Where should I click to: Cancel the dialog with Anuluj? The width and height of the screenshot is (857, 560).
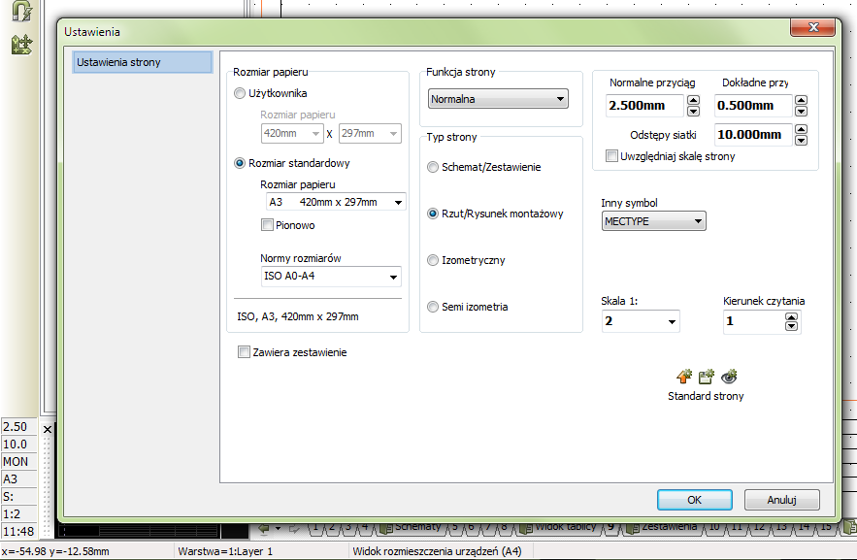pyautogui.click(x=781, y=500)
